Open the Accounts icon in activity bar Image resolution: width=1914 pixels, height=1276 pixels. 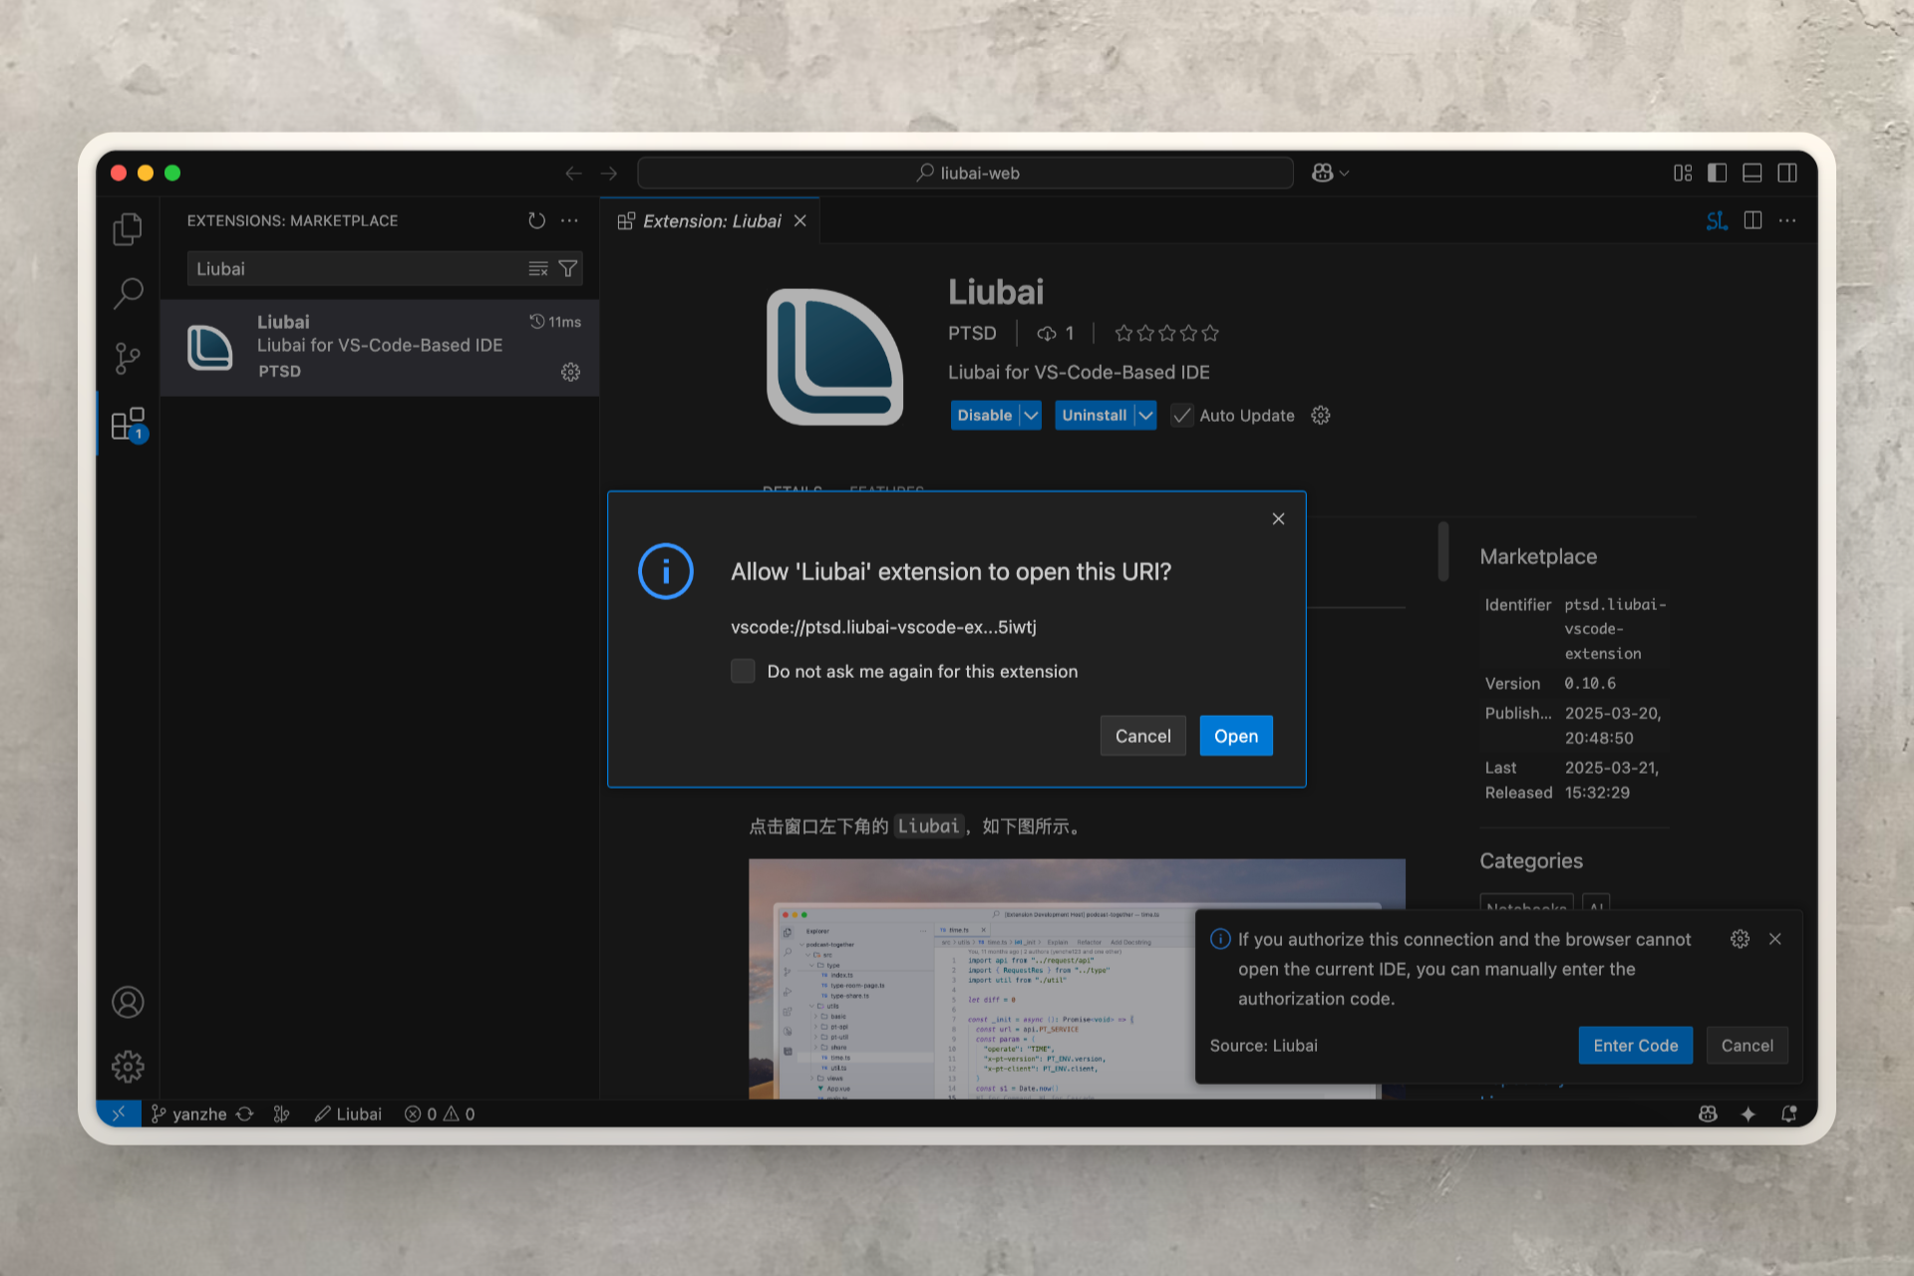(128, 1002)
